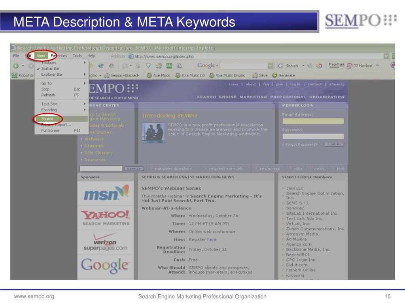Expand the Google toolbar overflow chevron
The height and width of the screenshot is (303, 405).
click(x=377, y=65)
